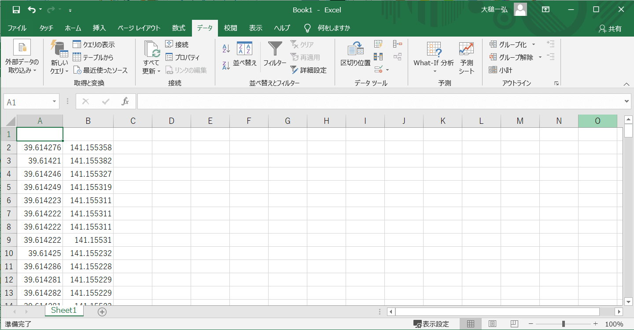Switch to the 数式 ribbon tab
The width and height of the screenshot is (634, 330).
pos(178,28)
